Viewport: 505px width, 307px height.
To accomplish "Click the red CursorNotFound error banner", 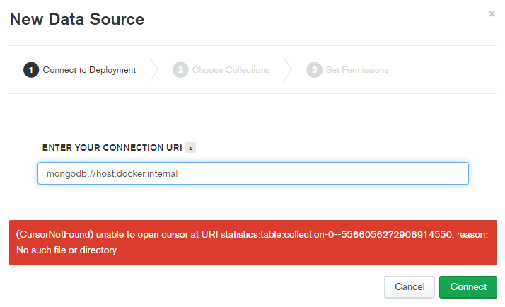I will click(x=253, y=242).
